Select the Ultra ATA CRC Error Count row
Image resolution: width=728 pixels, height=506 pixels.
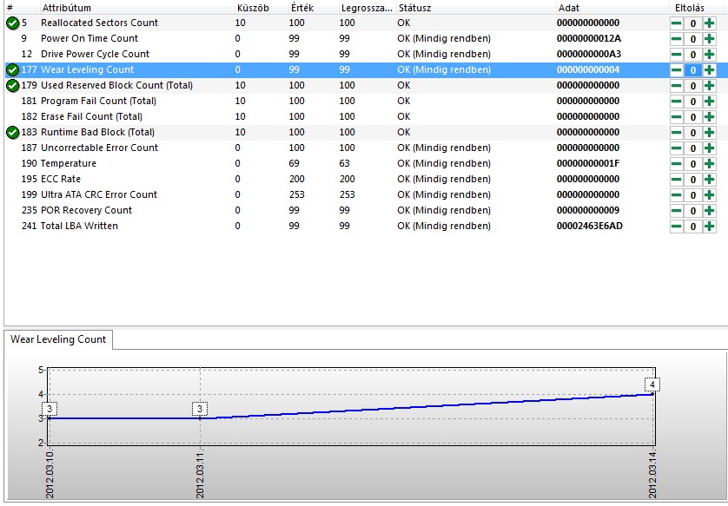pyautogui.click(x=366, y=194)
